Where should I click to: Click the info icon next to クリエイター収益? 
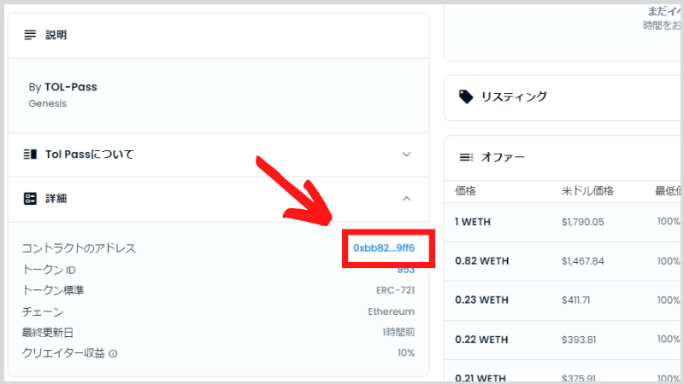[x=113, y=353]
